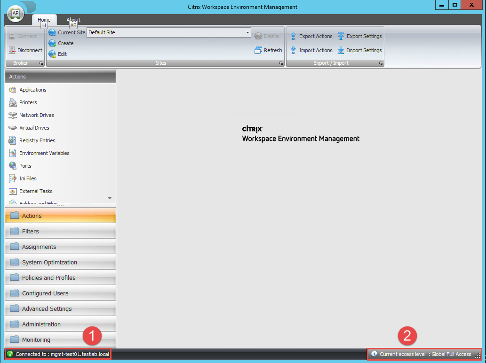
Task: Expand the Sites group dialog launcher
Action: (281, 63)
